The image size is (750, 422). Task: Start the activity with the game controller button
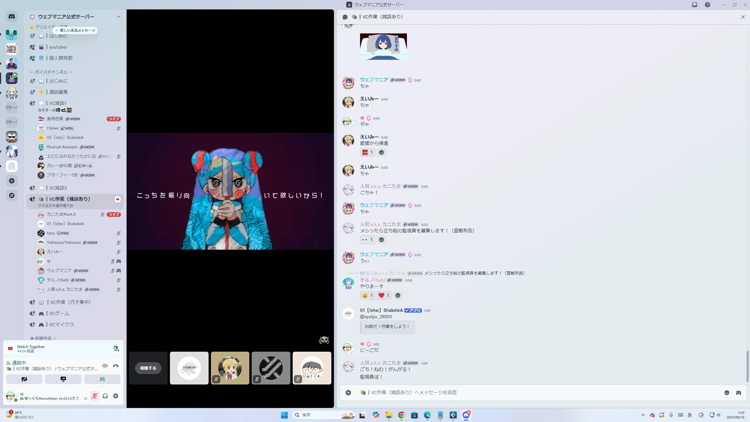[102, 379]
